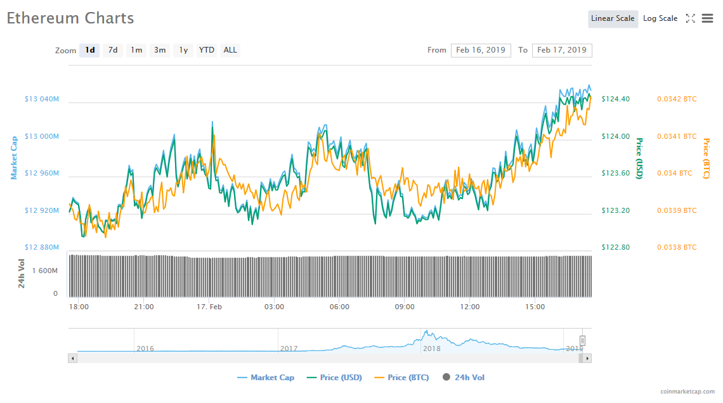Click the 2018 label in navigator
Screen dimensions: 723x403
[432, 349]
